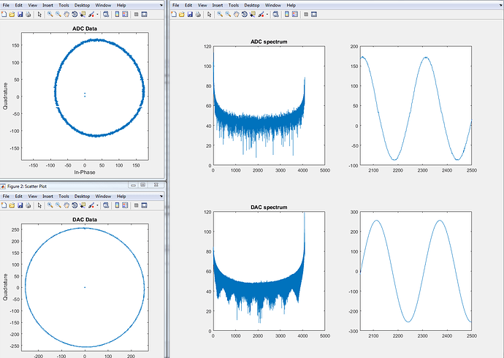Insert Legend in spectrum window
This screenshot has width=504, height=358.
295,15
